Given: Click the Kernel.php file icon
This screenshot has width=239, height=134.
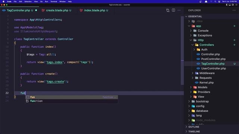Looking at the screenshot, I should click(197, 83).
